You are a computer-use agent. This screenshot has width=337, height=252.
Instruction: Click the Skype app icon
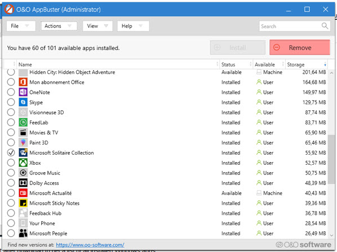point(23,102)
